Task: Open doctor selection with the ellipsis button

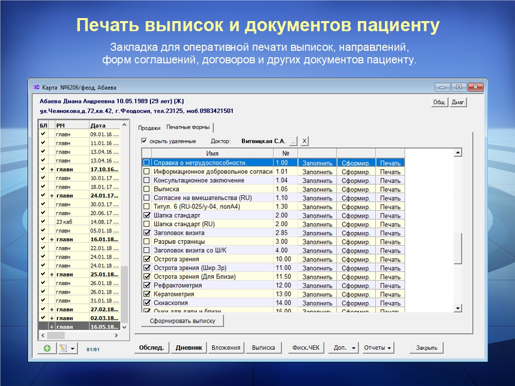Action: pyautogui.click(x=293, y=141)
